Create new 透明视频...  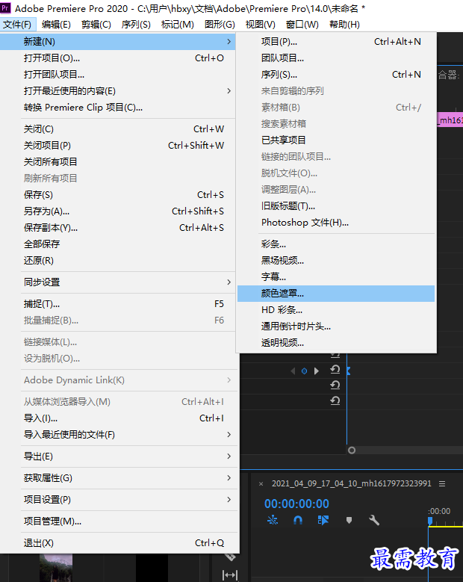336,343
